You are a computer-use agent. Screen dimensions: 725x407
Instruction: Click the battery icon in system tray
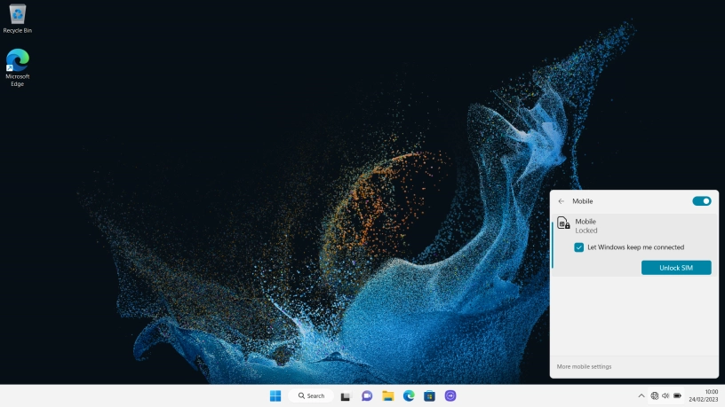[678, 395]
